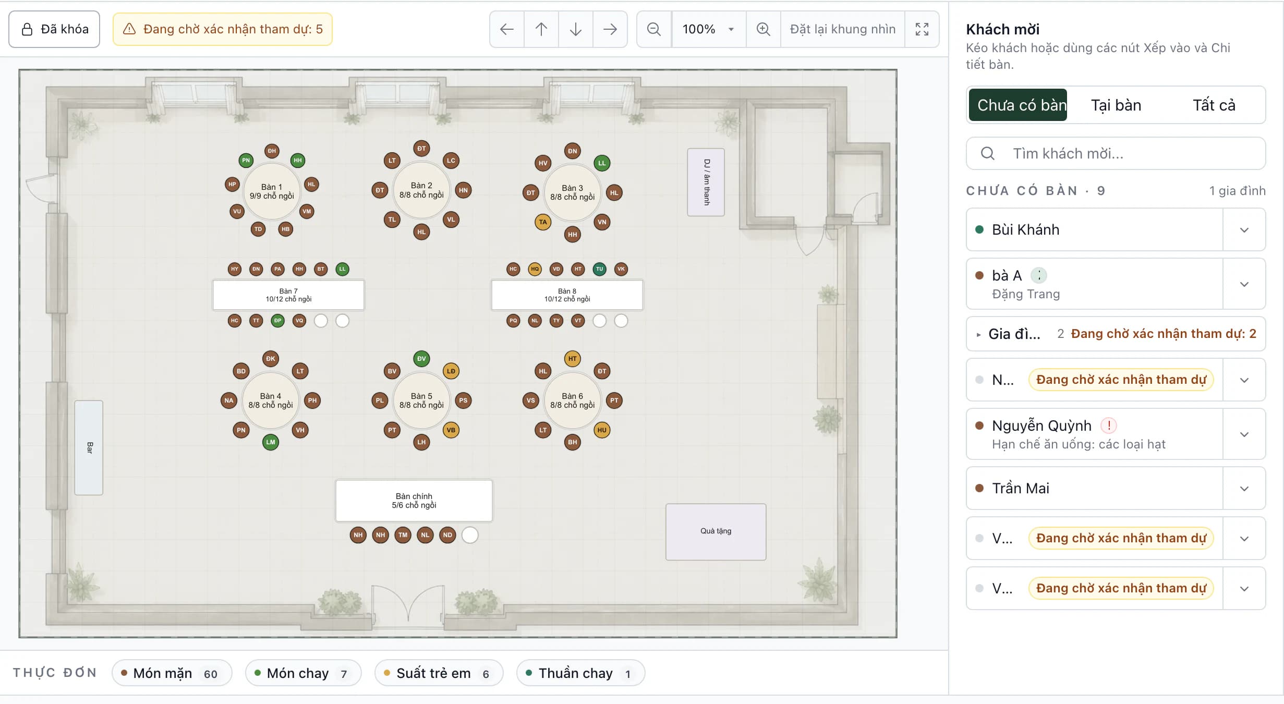Viewport: 1284px width, 704px height.
Task: Filter by Món mặn menu chip
Action: (172, 673)
